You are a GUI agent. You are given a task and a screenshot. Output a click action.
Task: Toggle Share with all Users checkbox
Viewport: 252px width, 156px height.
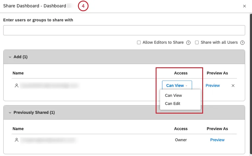click(197, 43)
